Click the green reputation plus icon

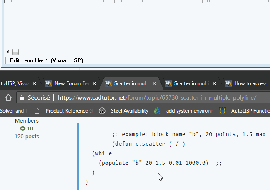click(23, 129)
